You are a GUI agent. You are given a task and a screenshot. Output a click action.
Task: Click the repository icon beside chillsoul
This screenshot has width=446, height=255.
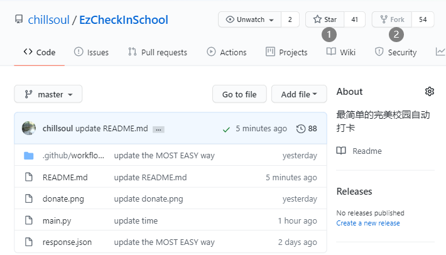point(19,20)
